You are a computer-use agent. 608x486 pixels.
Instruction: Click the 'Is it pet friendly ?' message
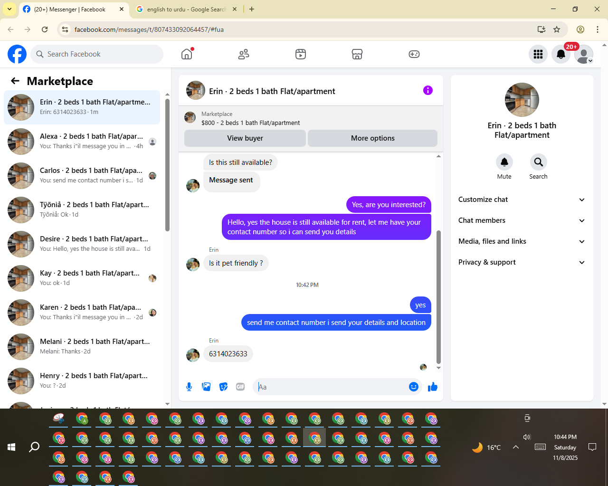tap(236, 263)
